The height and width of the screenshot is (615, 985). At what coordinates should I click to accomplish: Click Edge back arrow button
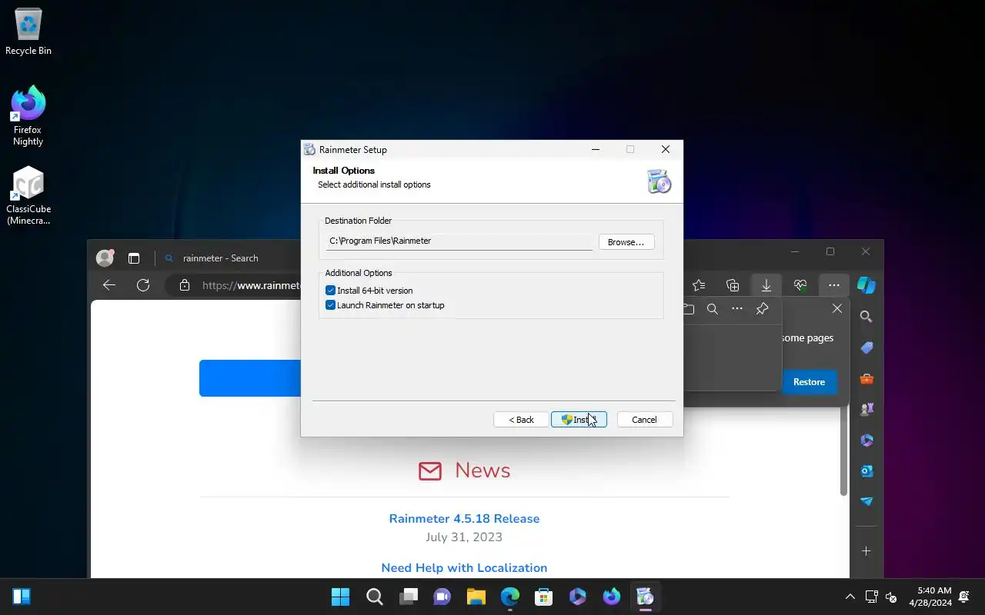tap(109, 285)
